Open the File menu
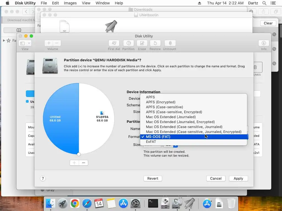282x211 pixels. 44,3
